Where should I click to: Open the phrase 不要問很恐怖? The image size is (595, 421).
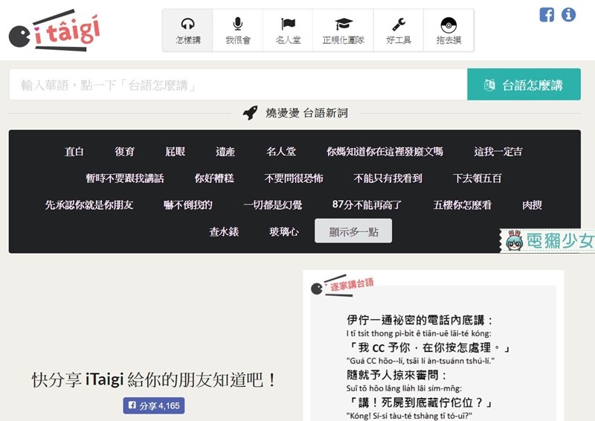click(294, 178)
